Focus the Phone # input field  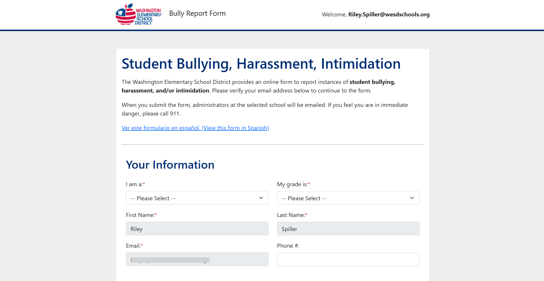(348, 259)
